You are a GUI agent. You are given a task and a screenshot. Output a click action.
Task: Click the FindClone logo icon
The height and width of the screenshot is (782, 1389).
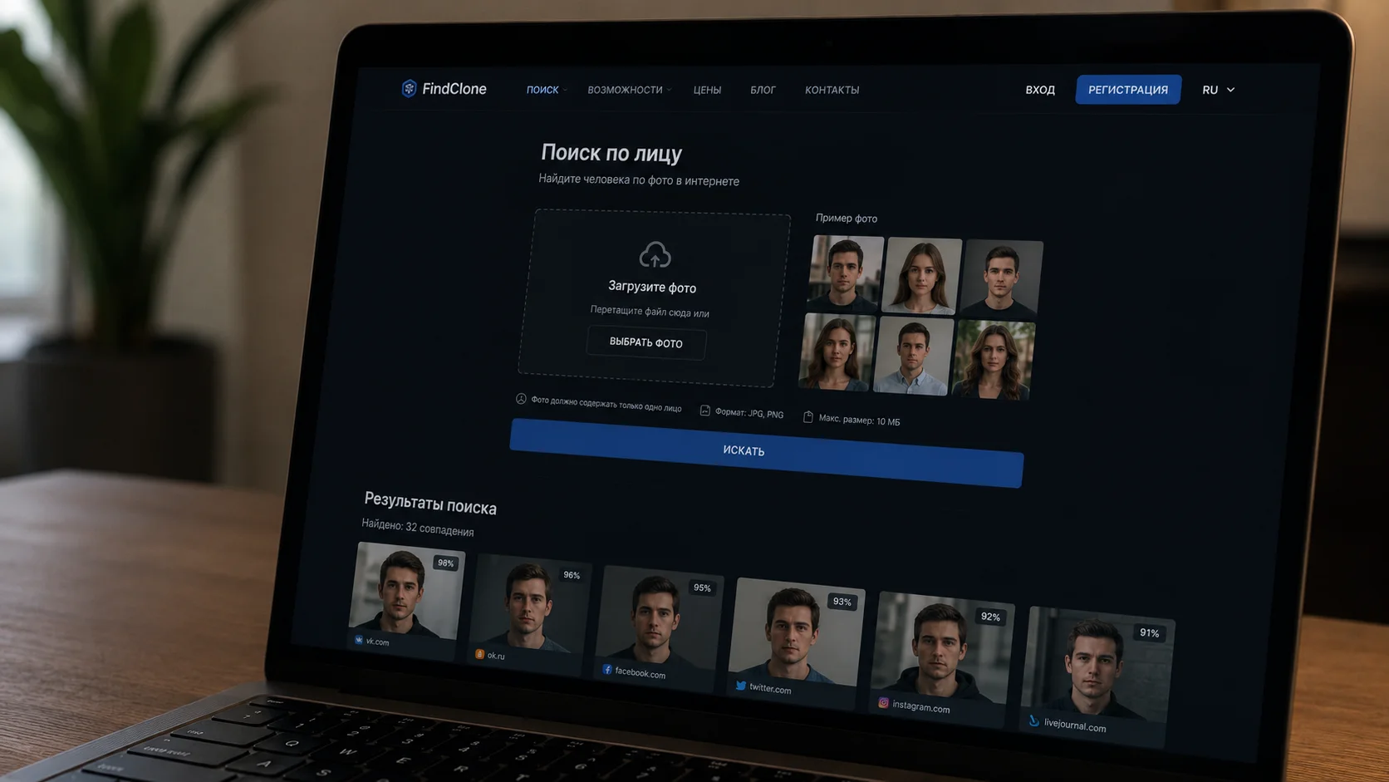[409, 88]
